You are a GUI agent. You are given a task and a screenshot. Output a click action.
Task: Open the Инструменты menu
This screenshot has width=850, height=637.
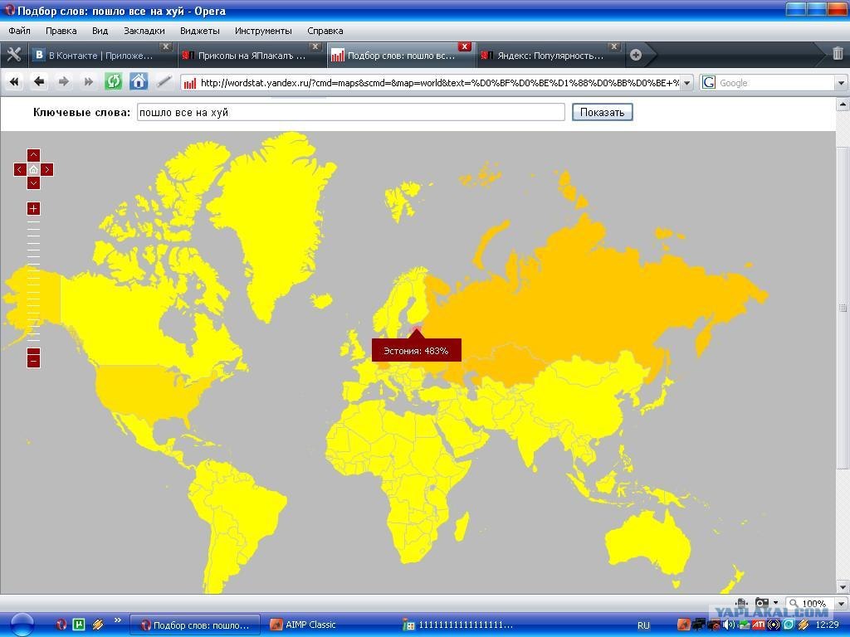click(263, 31)
